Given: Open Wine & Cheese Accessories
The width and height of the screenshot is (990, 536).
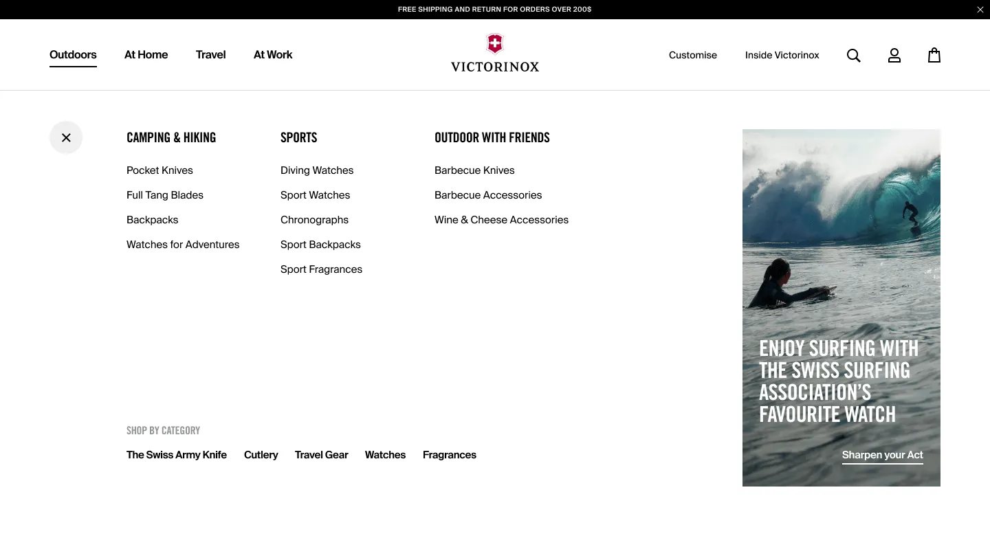Looking at the screenshot, I should [501, 219].
